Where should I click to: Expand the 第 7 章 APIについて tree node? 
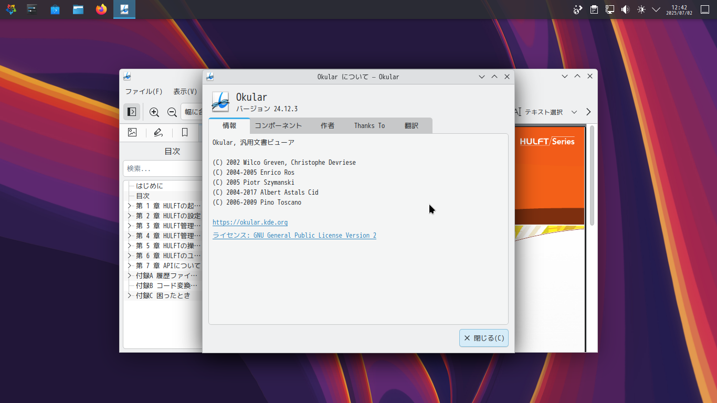point(130,266)
